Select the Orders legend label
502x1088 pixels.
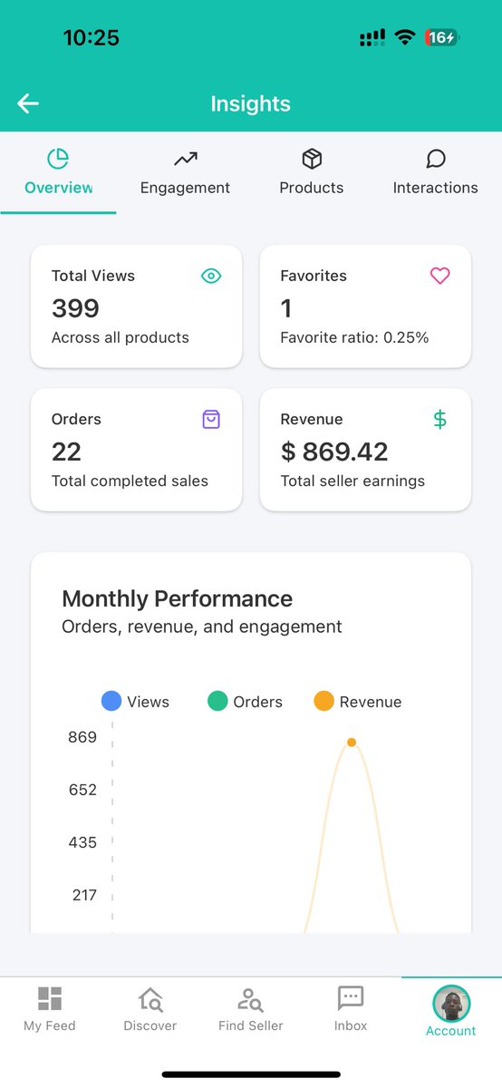coord(258,702)
